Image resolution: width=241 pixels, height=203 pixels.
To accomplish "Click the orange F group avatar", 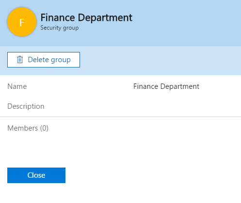I will click(22, 22).
